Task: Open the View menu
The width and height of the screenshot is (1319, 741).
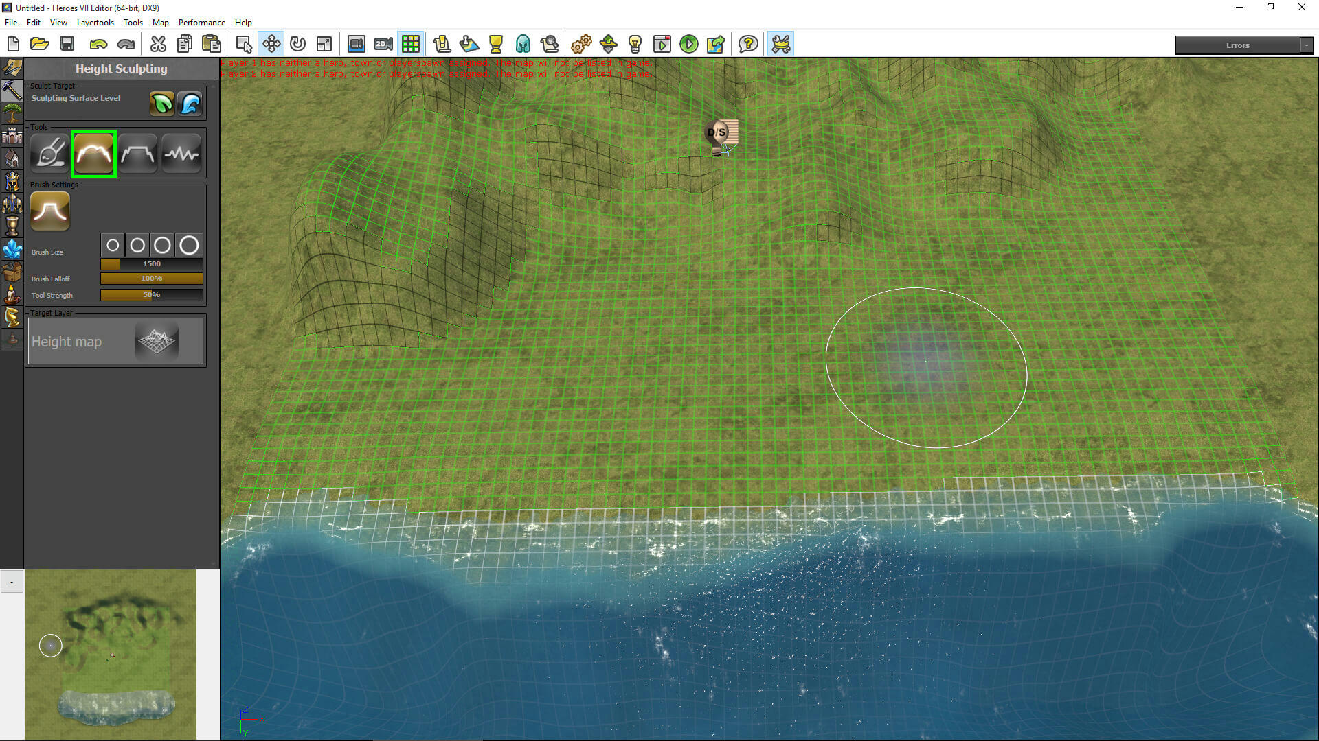Action: tap(58, 23)
